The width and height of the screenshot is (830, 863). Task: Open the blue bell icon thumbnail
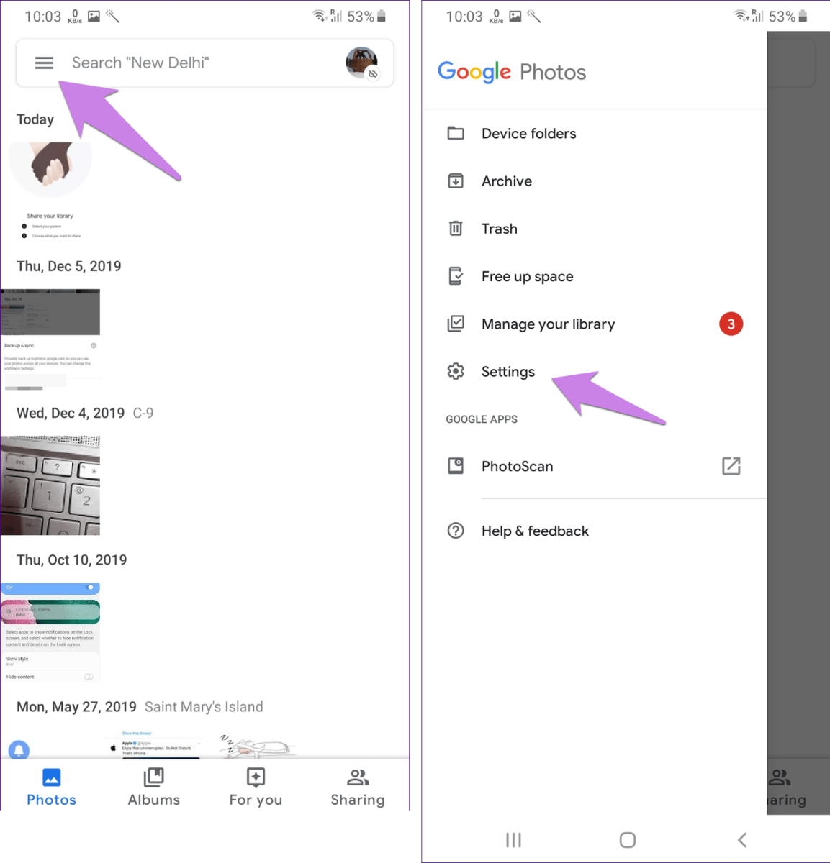coord(19,749)
